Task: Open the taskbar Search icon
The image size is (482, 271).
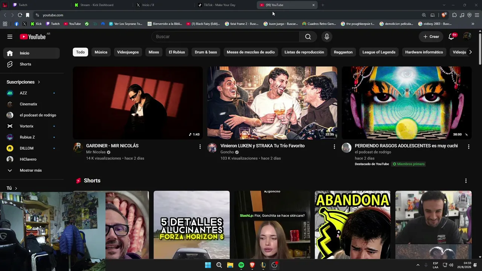Action: click(219, 265)
